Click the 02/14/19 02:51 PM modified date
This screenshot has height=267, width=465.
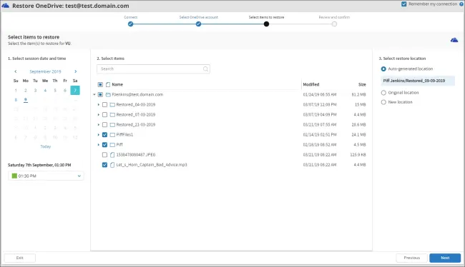coord(320,135)
